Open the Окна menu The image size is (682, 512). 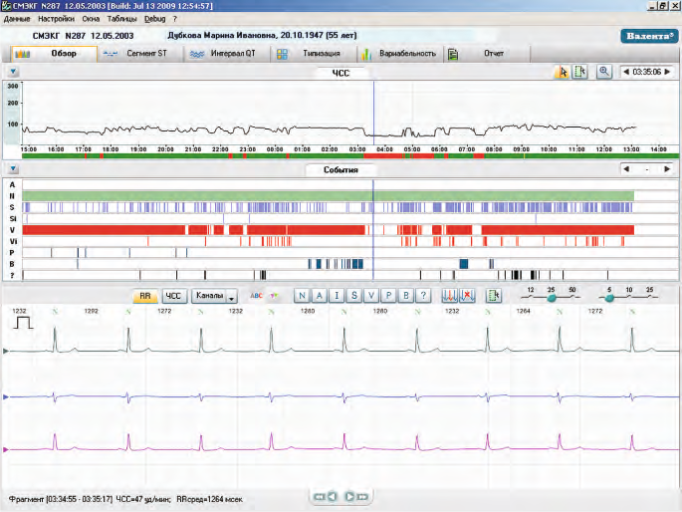[91, 19]
